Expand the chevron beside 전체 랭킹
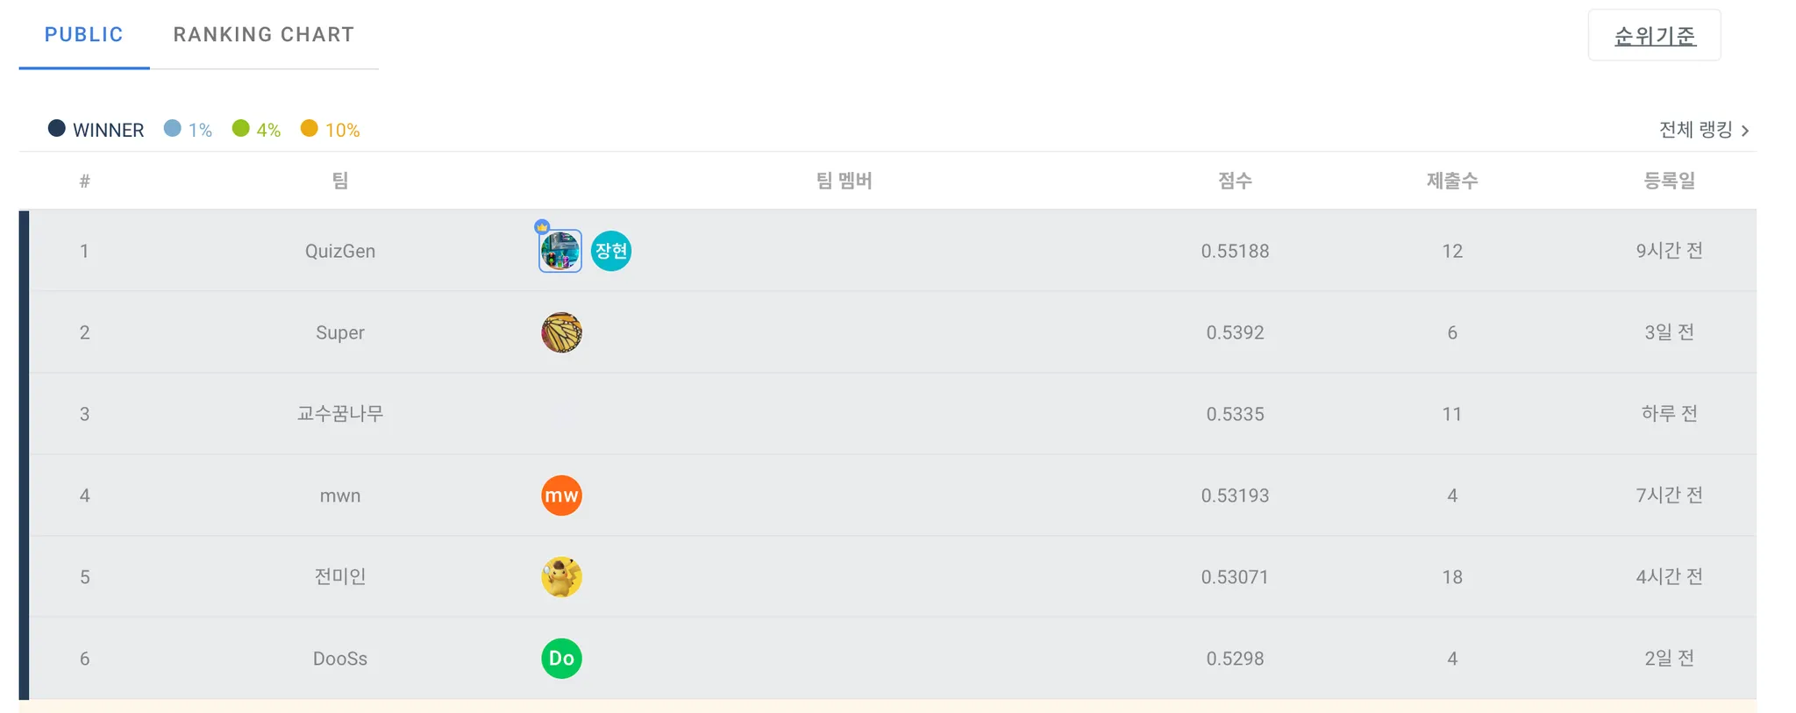This screenshot has height=713, width=1796. (1745, 131)
